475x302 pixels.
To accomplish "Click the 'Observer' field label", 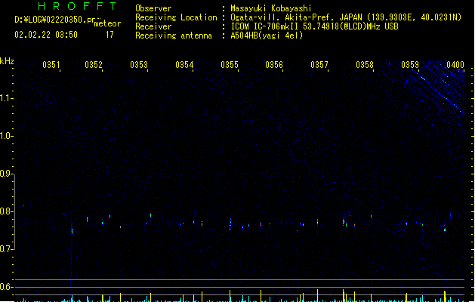I will (153, 8).
